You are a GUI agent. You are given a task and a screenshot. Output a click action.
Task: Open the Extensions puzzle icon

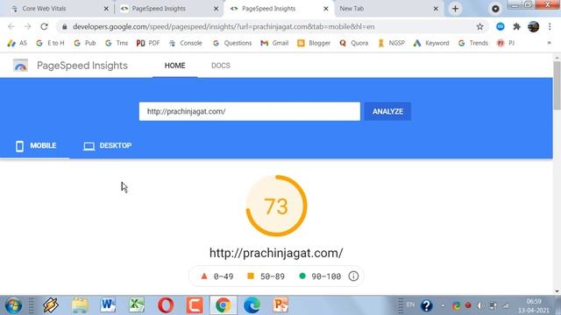pyautogui.click(x=516, y=26)
